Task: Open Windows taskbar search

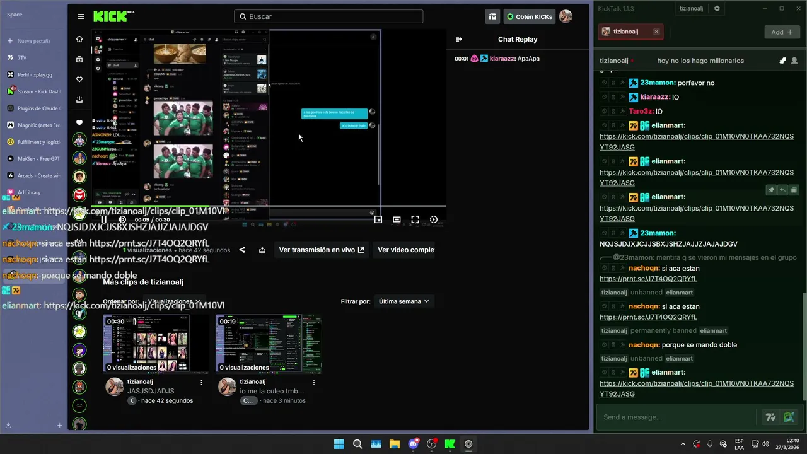Action: click(x=357, y=444)
